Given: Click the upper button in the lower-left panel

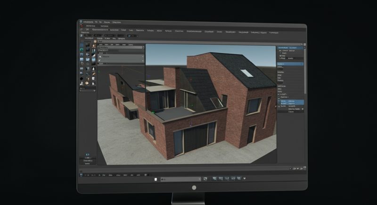Looking at the screenshot, I should point(88,161).
